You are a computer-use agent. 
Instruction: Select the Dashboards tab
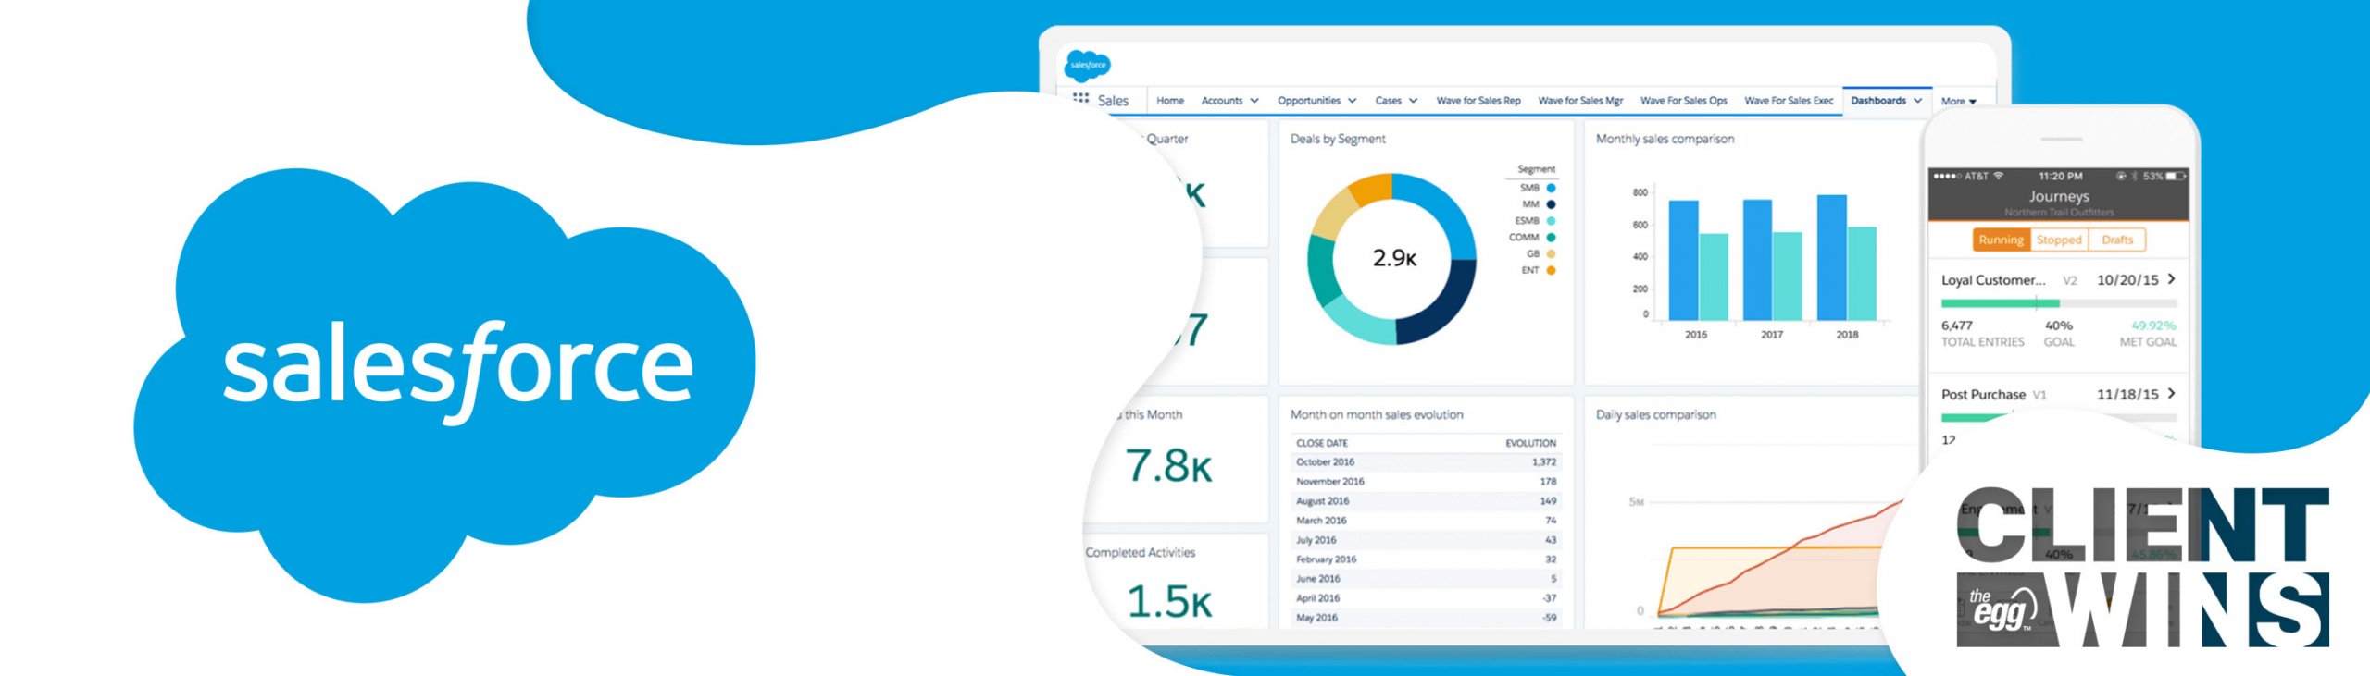(1878, 101)
